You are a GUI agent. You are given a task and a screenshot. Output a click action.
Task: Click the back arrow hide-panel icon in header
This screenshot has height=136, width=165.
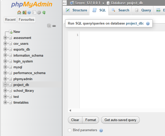click(x=64, y=3)
